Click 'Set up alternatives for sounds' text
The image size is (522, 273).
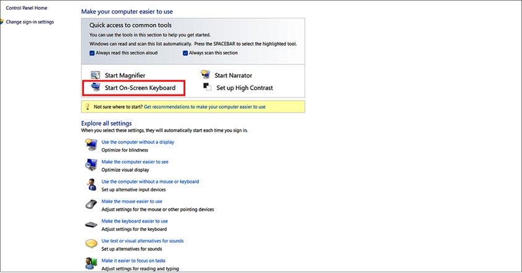(132, 249)
